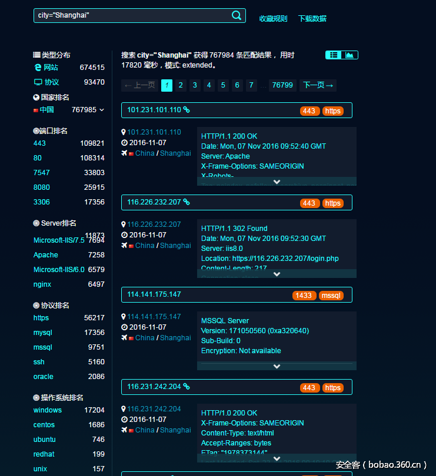Expand the China country dropdown arrow

point(102,110)
